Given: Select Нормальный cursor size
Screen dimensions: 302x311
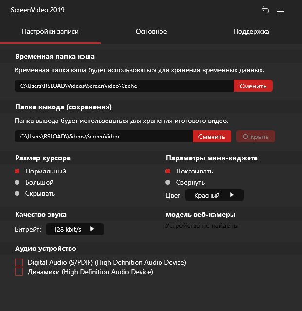Looking at the screenshot, I should (17, 171).
